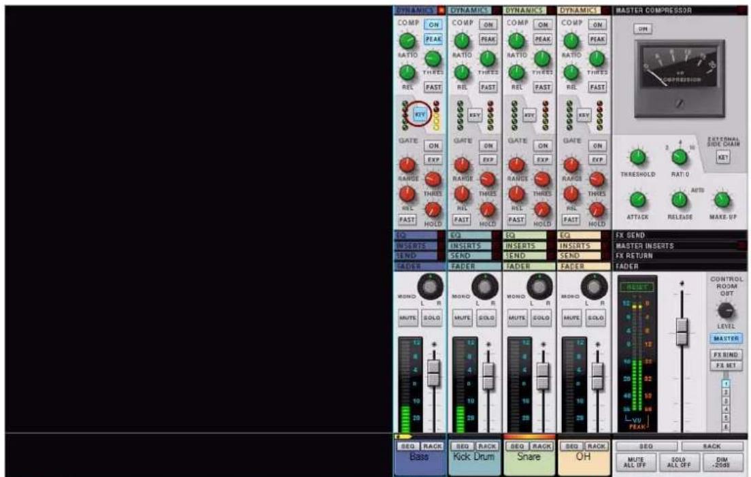Viewport: 751px width, 477px height.
Task: Toggle the Bass channel compressor ON button
Action: (433, 24)
